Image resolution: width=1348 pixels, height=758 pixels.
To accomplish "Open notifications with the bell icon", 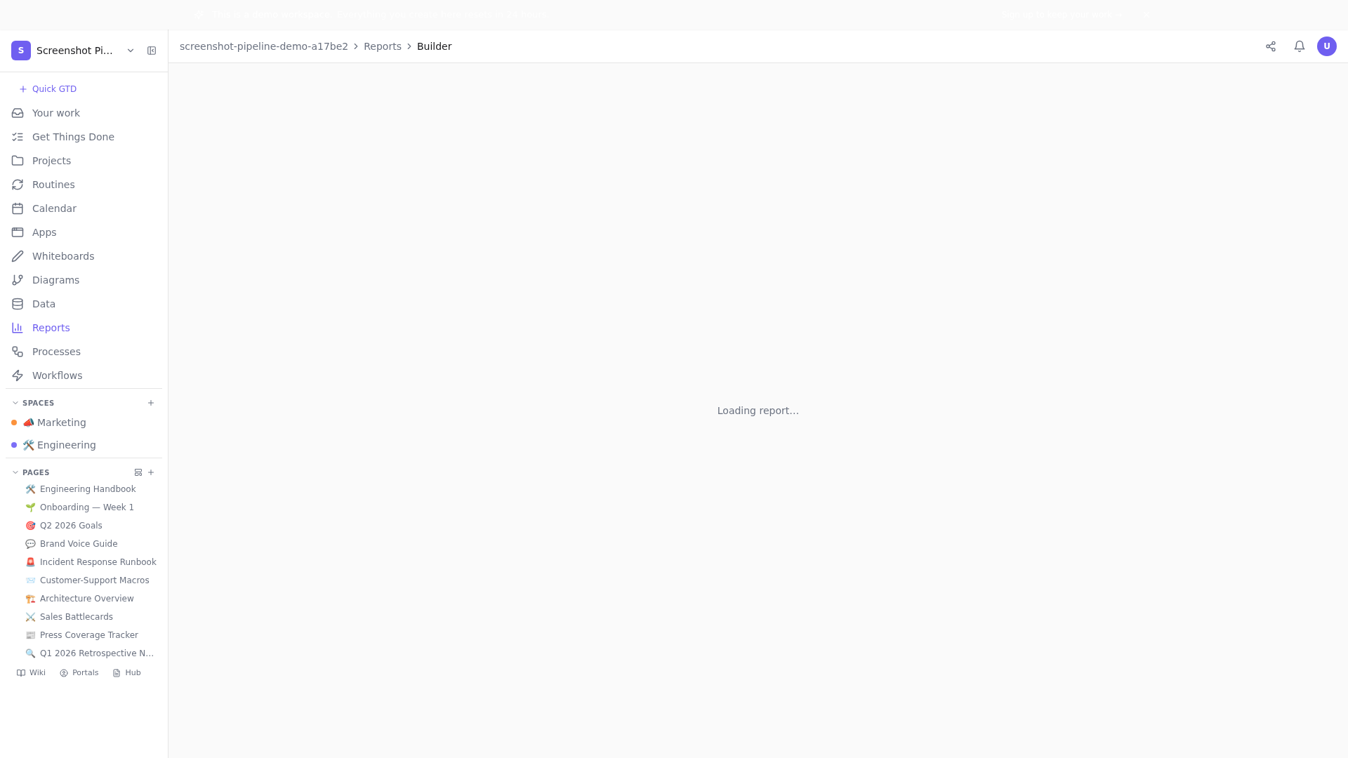I will (x=1300, y=46).
